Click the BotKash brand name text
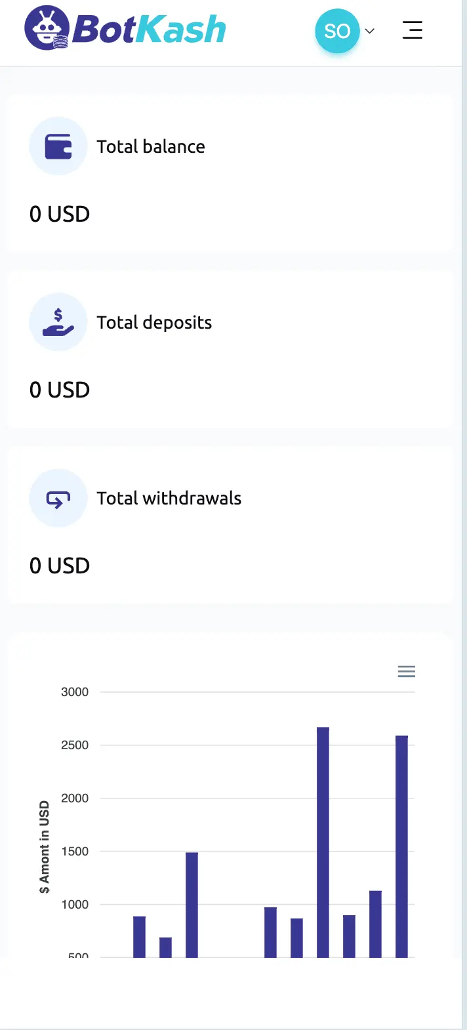467x1030 pixels. click(x=149, y=29)
